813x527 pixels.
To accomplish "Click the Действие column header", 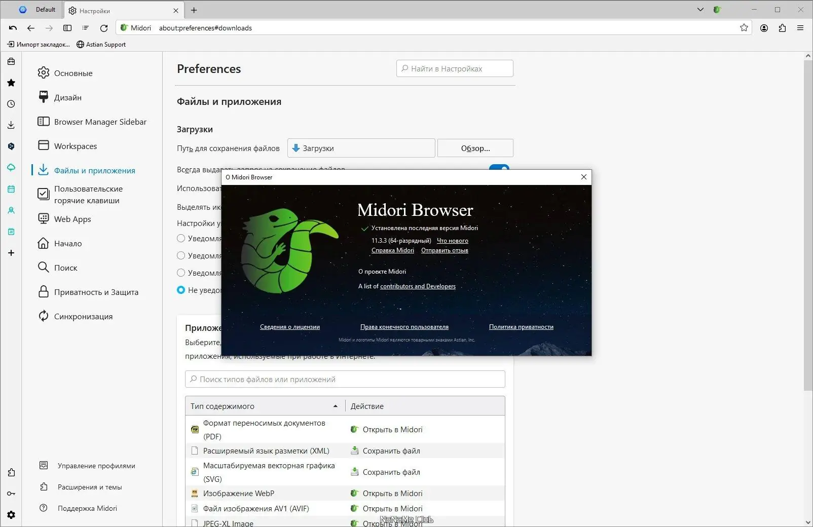I will (425, 406).
